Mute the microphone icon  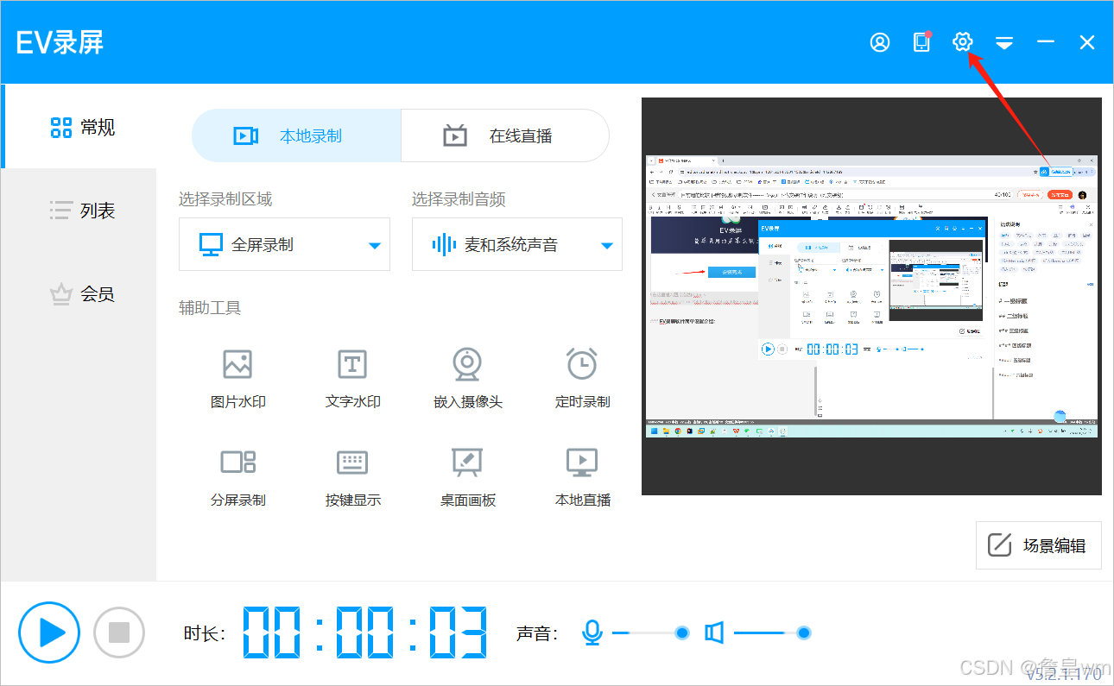(x=592, y=633)
